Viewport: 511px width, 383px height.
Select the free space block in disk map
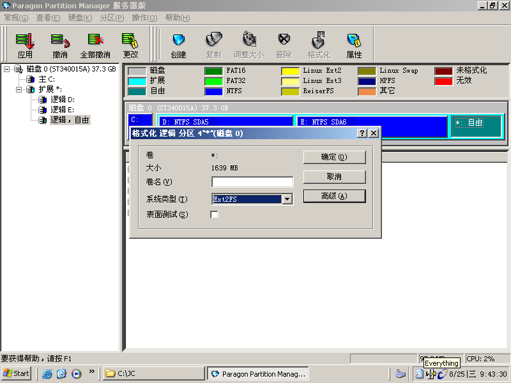pyautogui.click(x=477, y=126)
